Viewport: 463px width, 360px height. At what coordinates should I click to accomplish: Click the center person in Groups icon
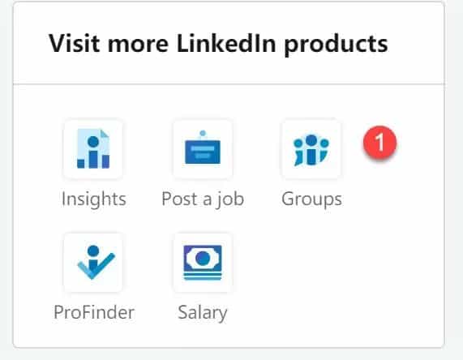coord(311,150)
